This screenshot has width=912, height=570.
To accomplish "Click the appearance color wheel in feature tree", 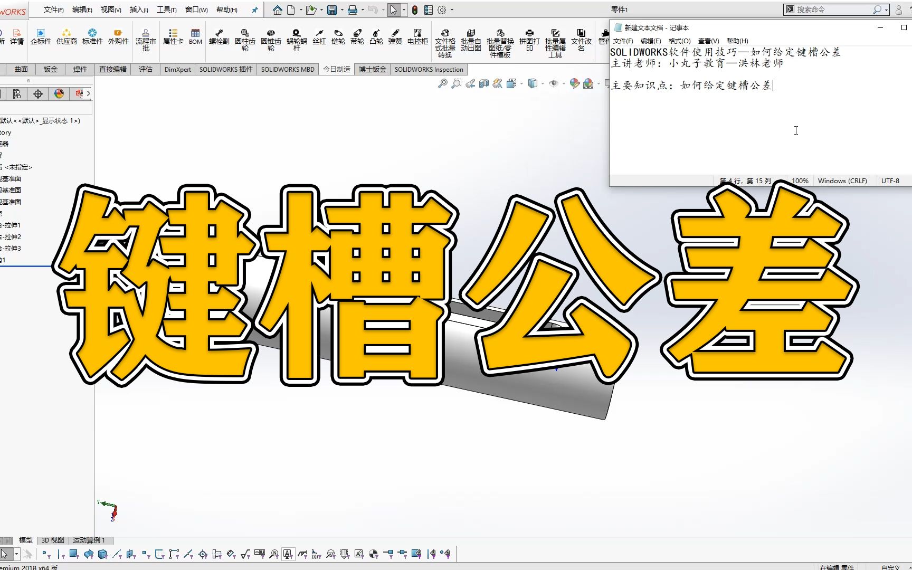I will 59,93.
